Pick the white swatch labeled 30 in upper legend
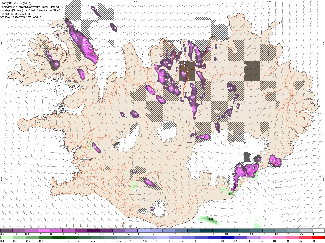 pyautogui.click(x=318, y=231)
